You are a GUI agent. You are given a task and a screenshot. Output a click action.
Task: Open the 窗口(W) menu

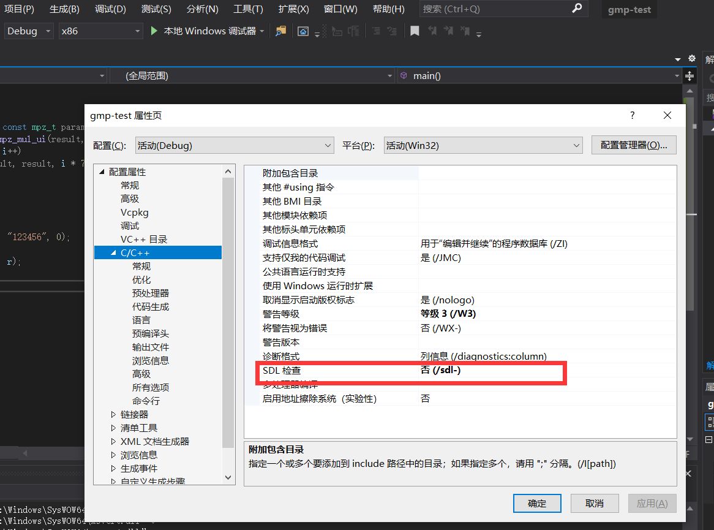coord(340,9)
